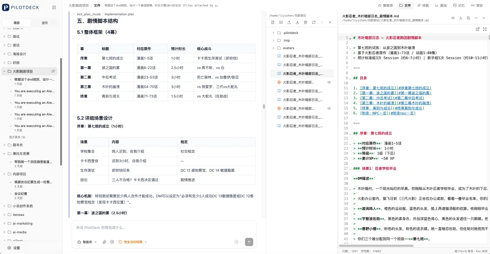Close the file browser panel
490x254 pixels.
[330, 23]
